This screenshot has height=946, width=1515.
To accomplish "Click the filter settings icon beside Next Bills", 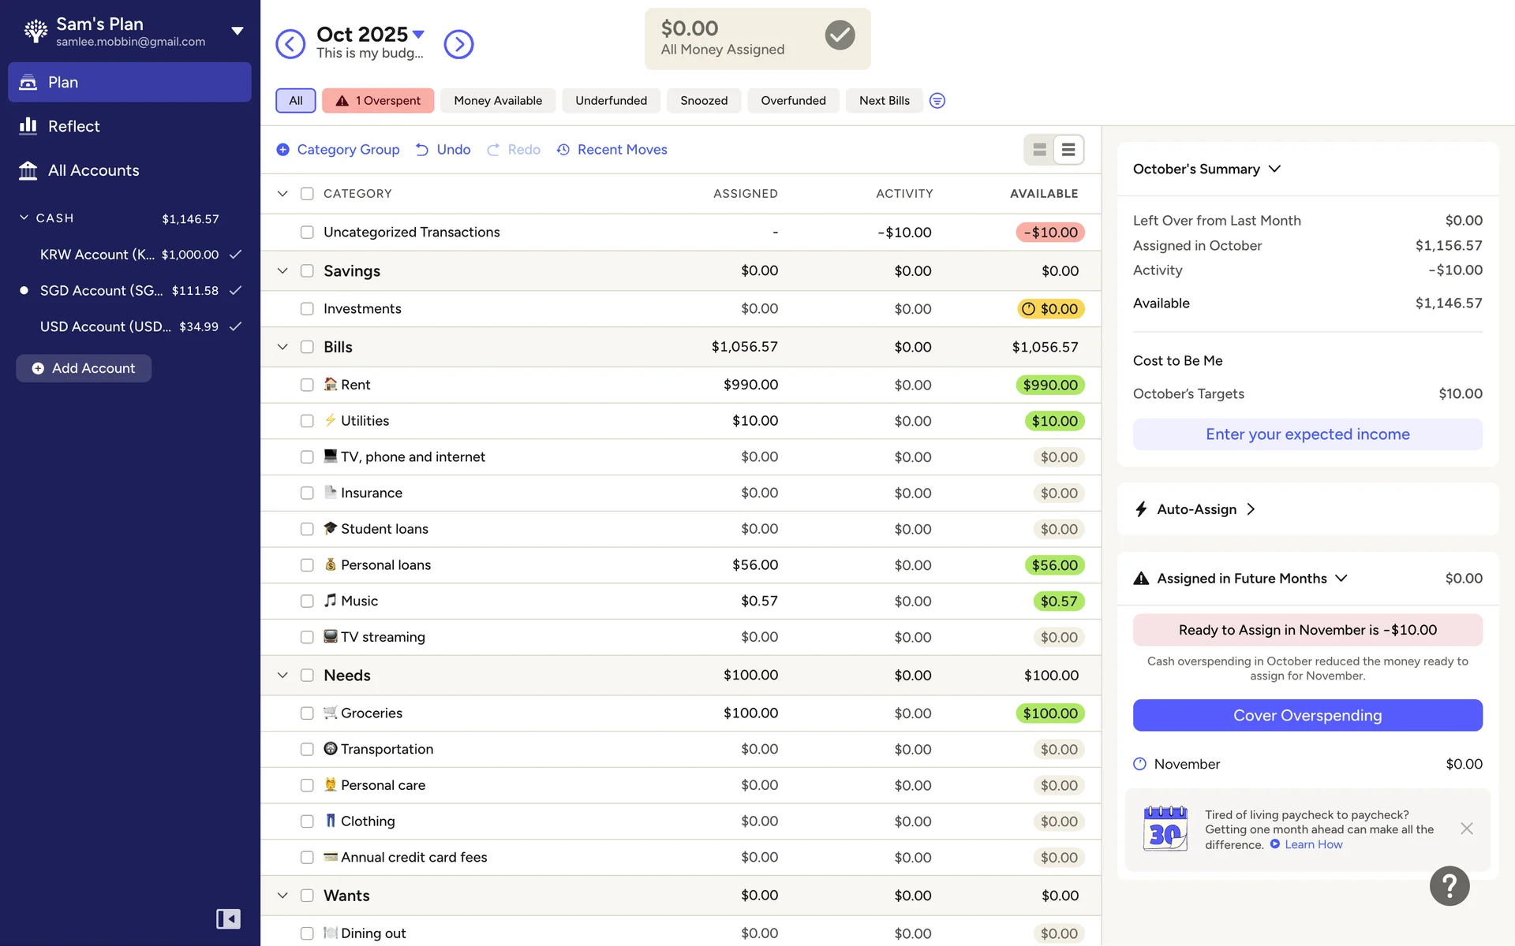I will point(937,101).
